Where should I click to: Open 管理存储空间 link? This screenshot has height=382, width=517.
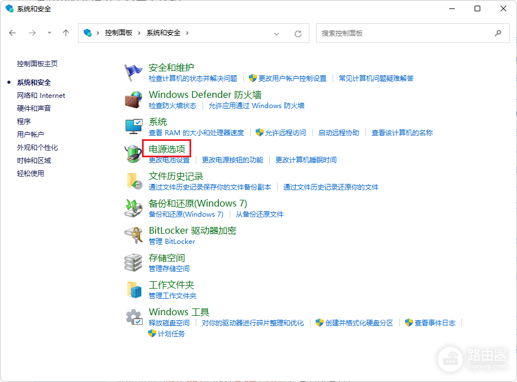pos(169,268)
